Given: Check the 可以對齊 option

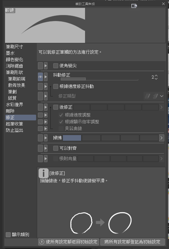Looking at the screenshot, I should [56, 148].
